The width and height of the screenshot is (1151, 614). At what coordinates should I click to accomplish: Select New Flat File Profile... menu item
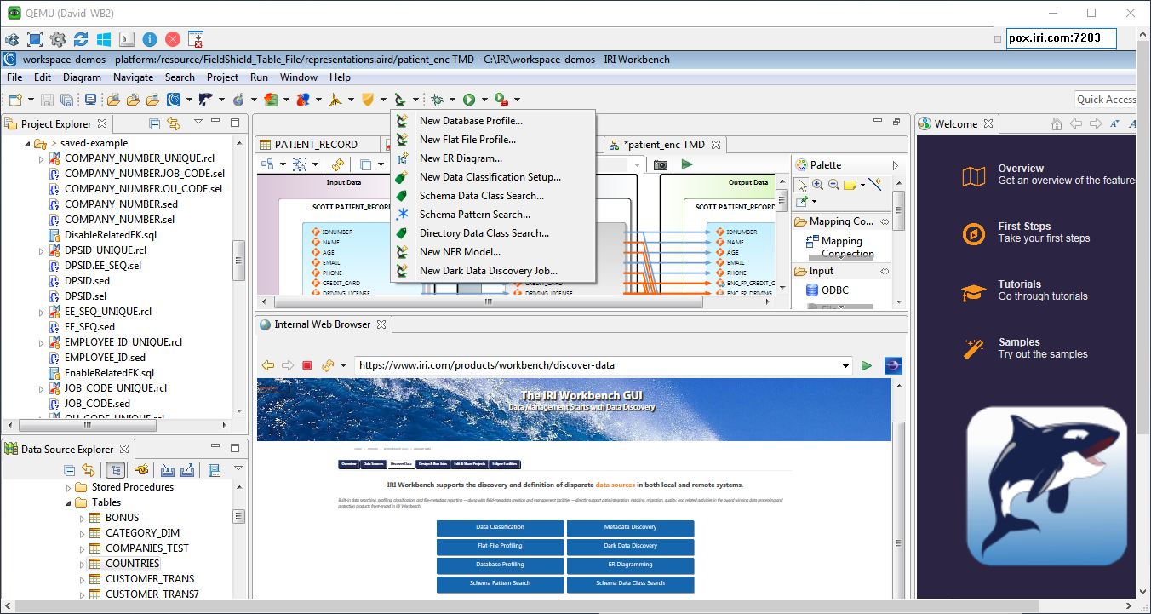pyautogui.click(x=493, y=140)
